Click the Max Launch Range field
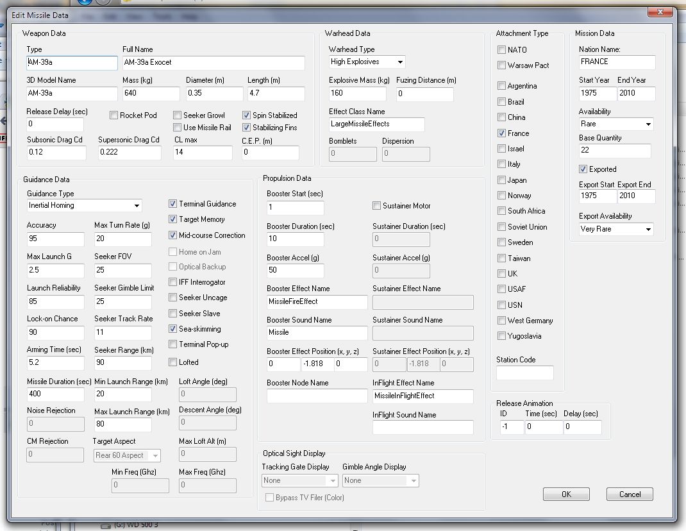The width and height of the screenshot is (686, 531). tap(123, 424)
